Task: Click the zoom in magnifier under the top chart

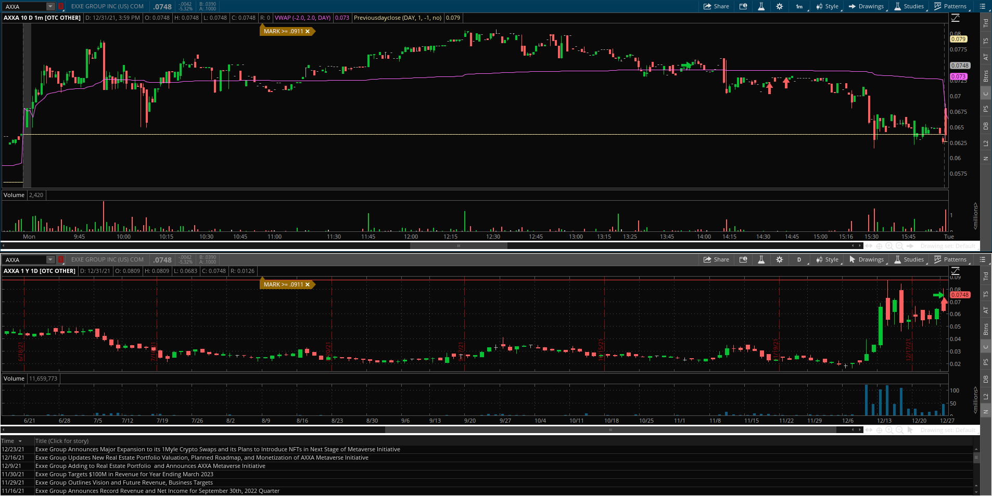Action: click(889, 246)
